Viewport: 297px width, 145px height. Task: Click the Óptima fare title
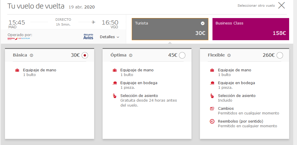pos(118,55)
